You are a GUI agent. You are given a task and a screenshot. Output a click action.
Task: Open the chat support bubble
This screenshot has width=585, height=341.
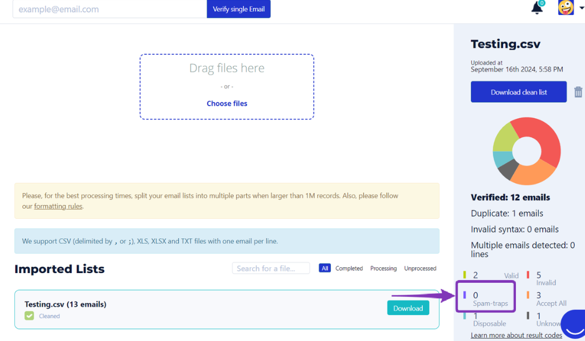click(574, 325)
